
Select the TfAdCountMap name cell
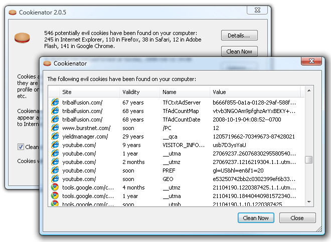[181, 111]
